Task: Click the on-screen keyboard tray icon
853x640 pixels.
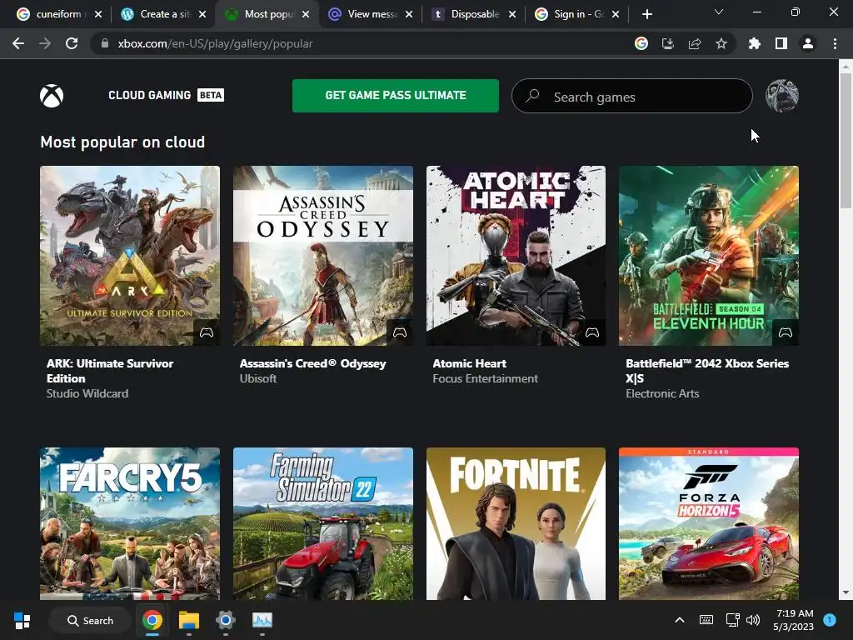Action: coord(706,620)
